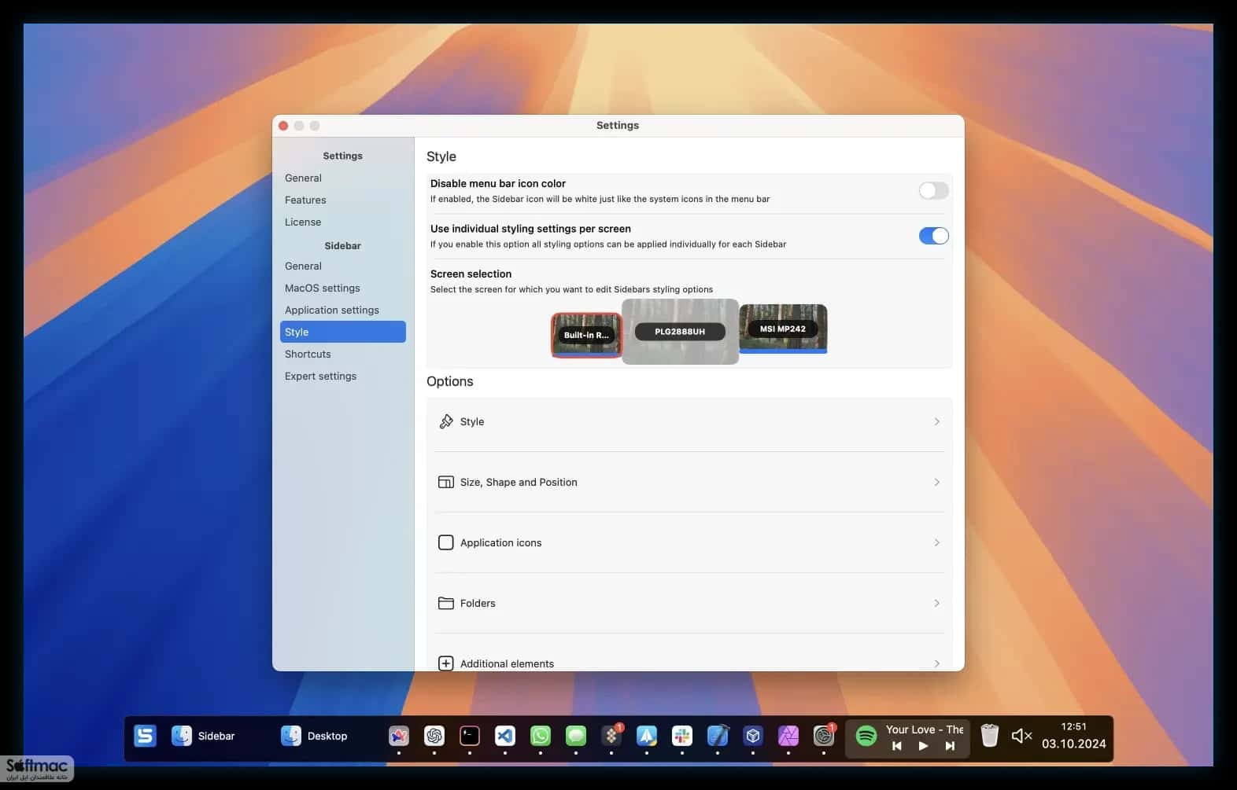Click the 12:51 clock in dock

(x=1073, y=726)
